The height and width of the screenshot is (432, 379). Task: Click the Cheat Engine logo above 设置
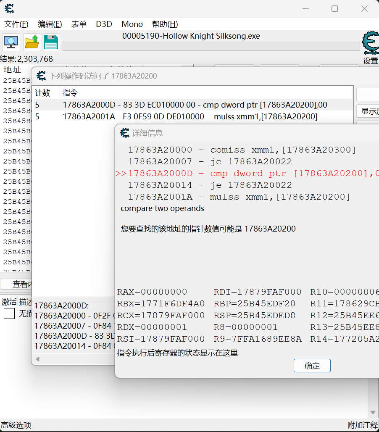pos(371,43)
